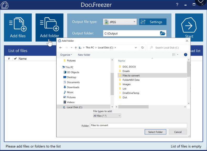Select Desktop in the navigation tree
This screenshot has height=151, width=207.
click(x=71, y=77)
